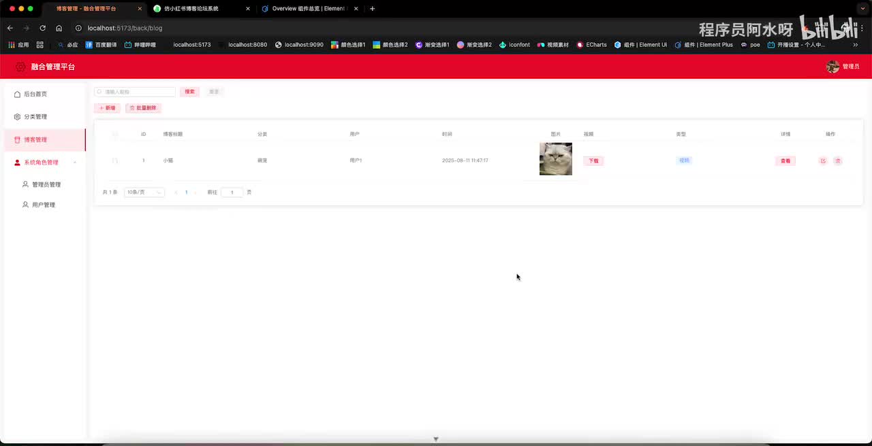Image resolution: width=872 pixels, height=446 pixels.
Task: Close the 博客管理 browser tab
Action: point(140,9)
